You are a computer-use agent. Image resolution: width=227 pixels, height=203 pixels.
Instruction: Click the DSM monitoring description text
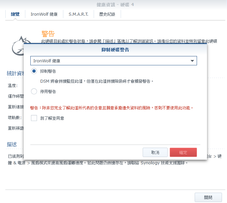[97, 81]
